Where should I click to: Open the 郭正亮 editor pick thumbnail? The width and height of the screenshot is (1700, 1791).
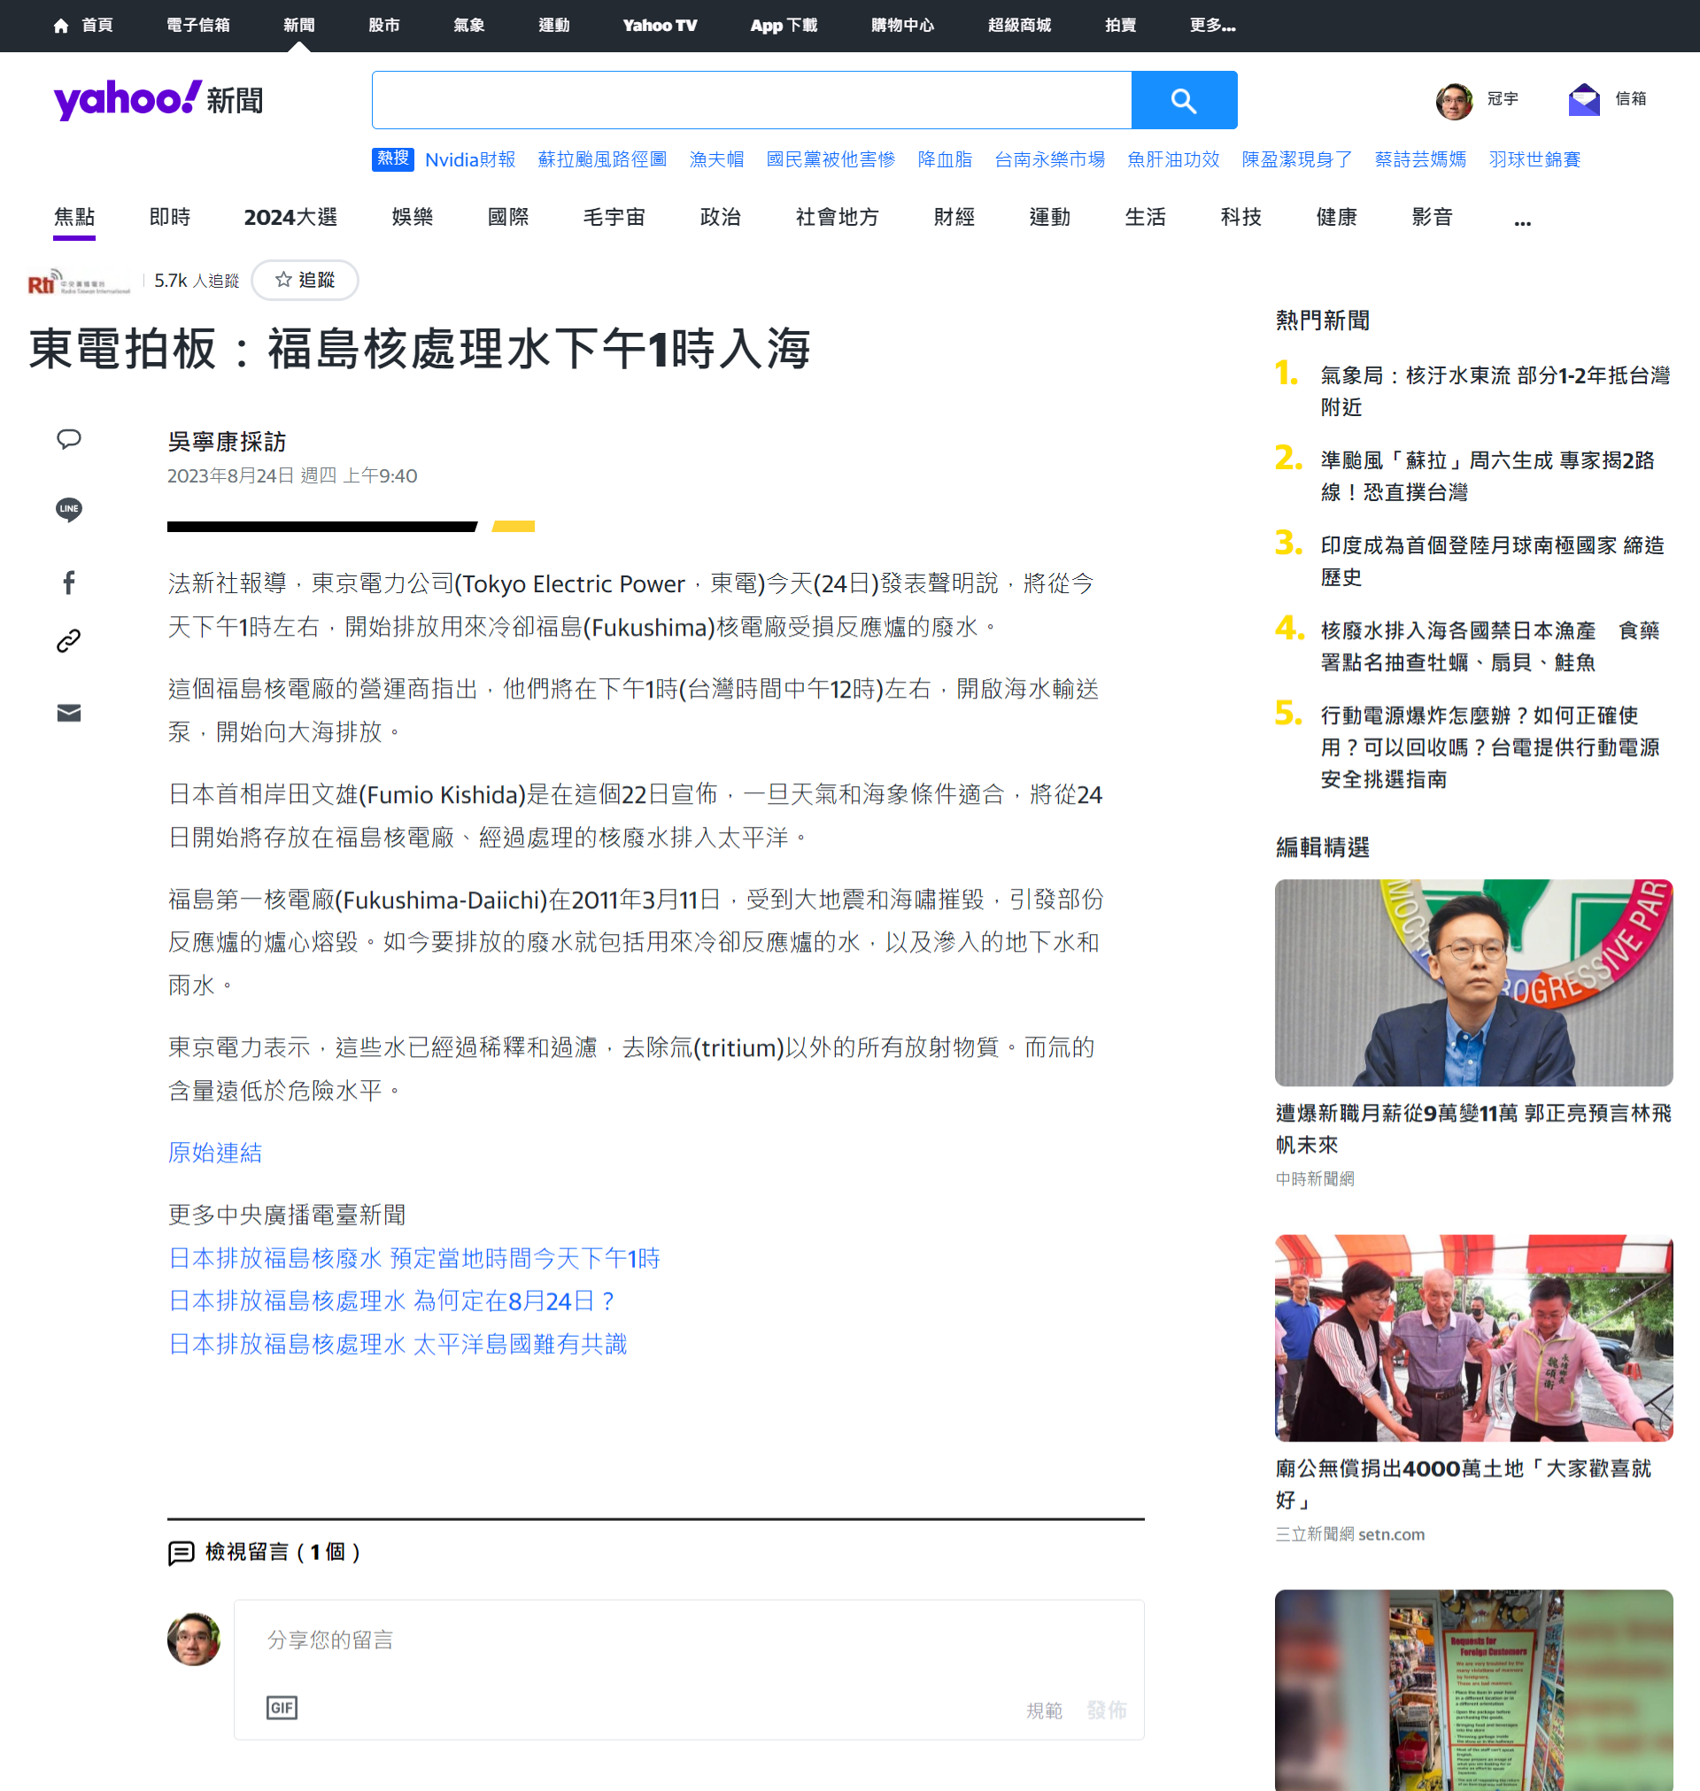click(1472, 982)
